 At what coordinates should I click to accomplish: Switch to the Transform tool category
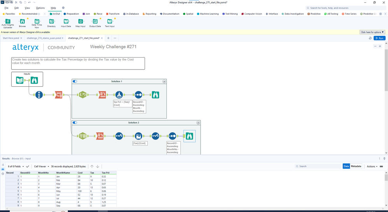tap(113, 14)
